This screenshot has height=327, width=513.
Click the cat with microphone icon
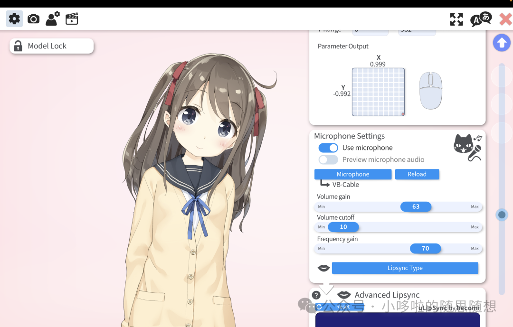click(x=467, y=147)
